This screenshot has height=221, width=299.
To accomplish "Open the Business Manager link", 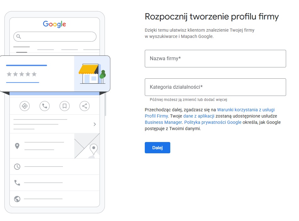I will [163, 122].
